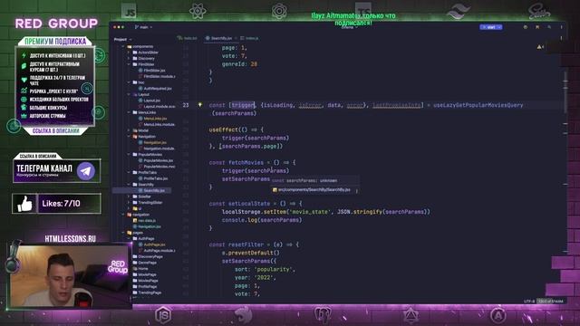Image resolution: width=580 pixels, height=326 pixels.
Task: Click the UTF-8 encoding in status bar
Action: [529, 302]
